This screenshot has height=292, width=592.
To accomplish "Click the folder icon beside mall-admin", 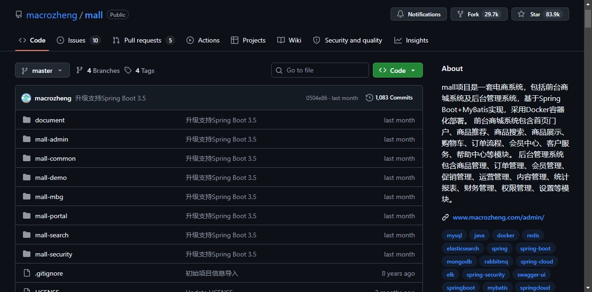I will tap(27, 139).
